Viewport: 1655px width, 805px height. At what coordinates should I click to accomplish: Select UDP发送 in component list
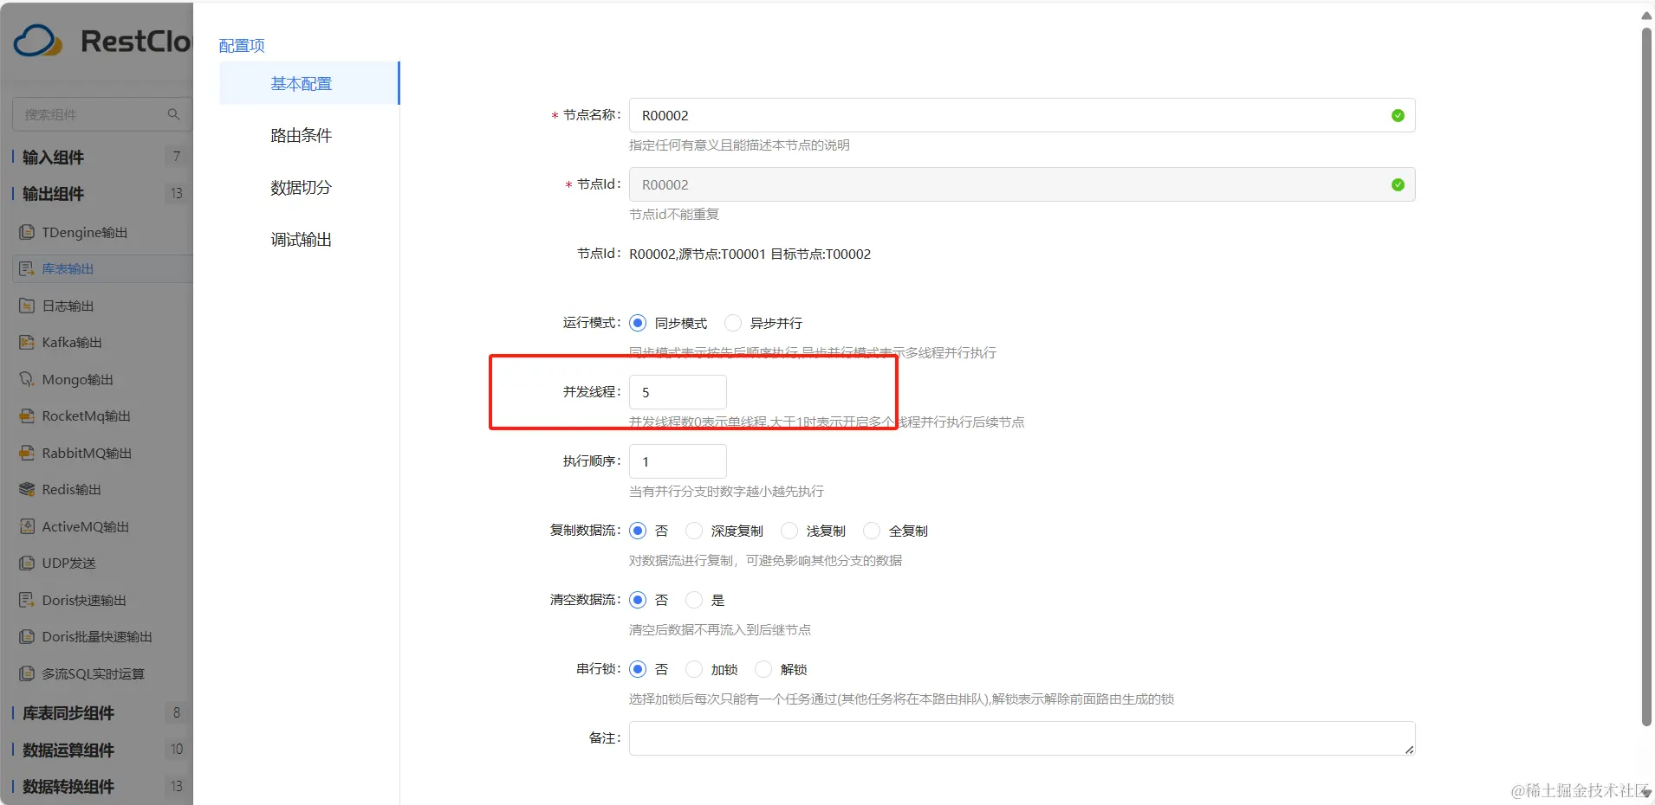[68, 563]
